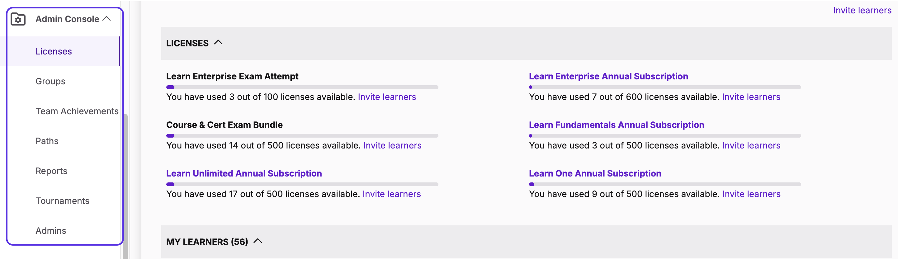Open Learn One Annual Subscription link

pyautogui.click(x=595, y=173)
